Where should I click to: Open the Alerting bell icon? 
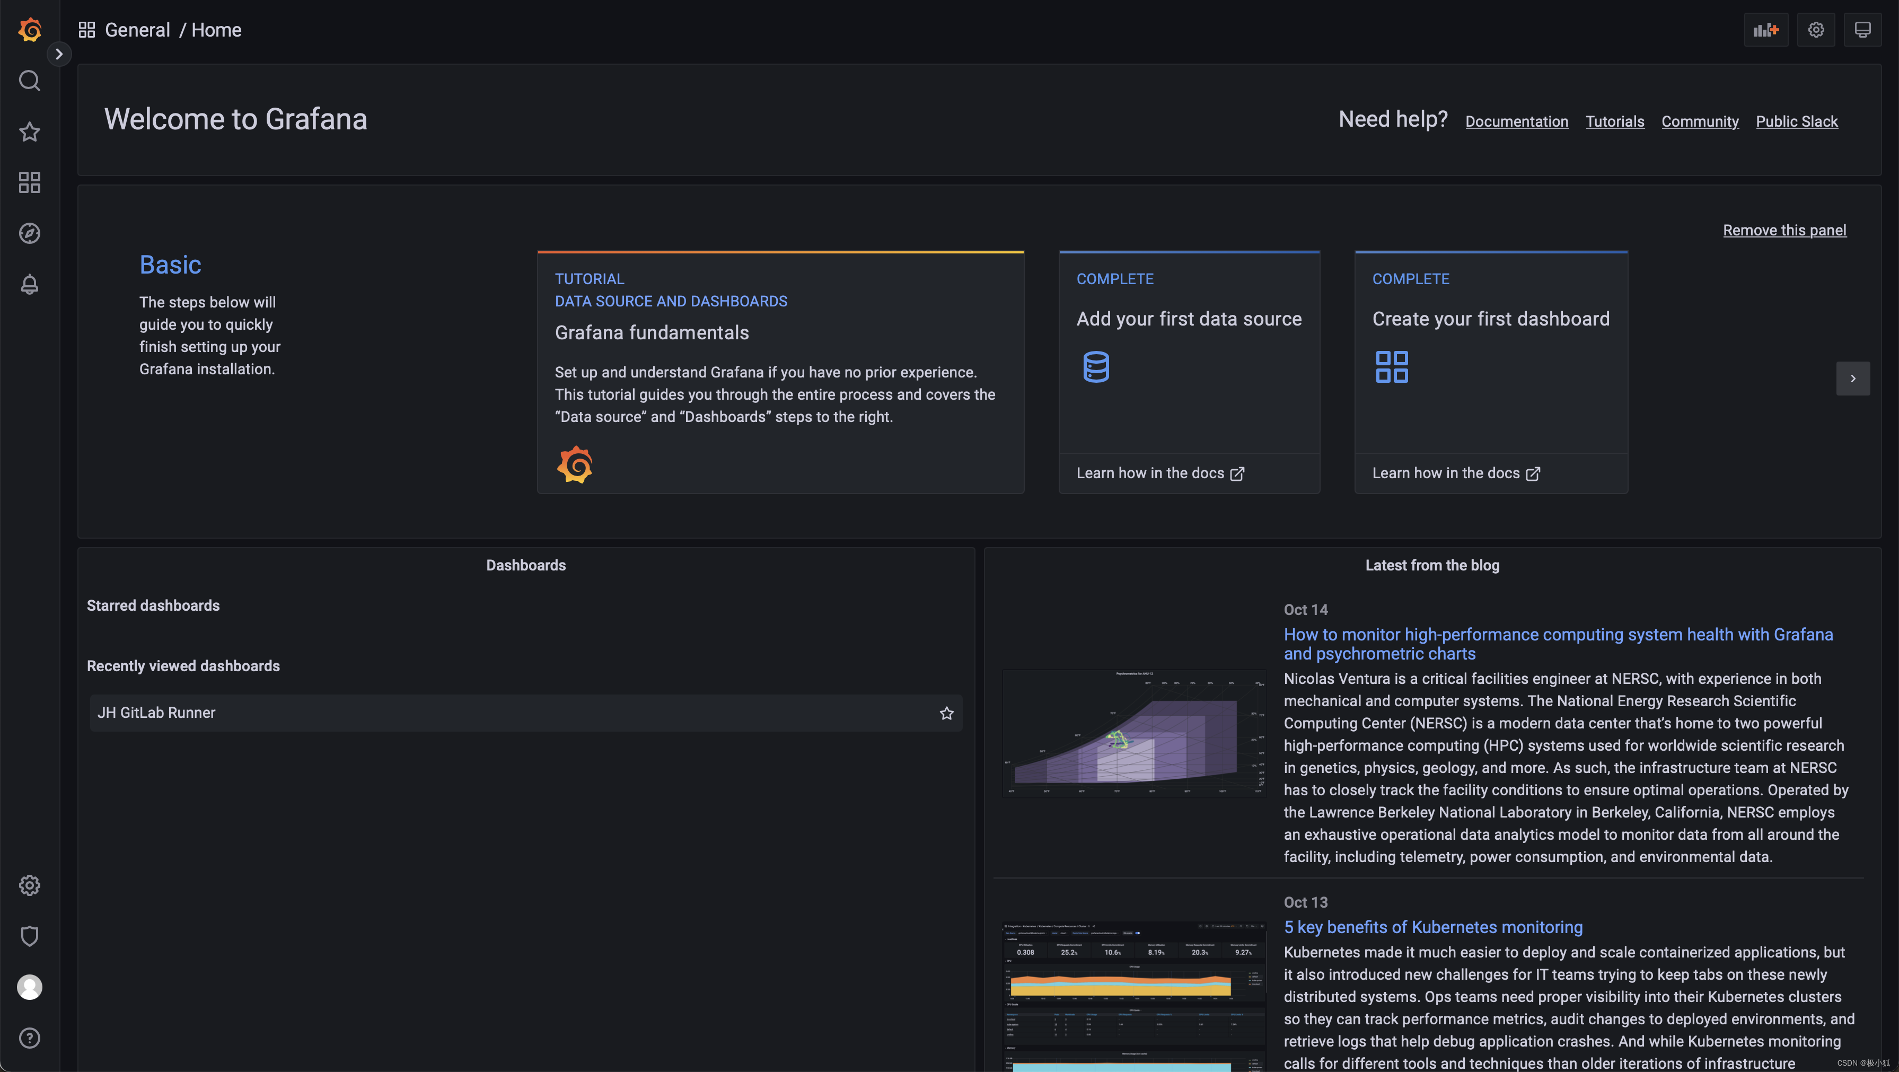pyautogui.click(x=30, y=284)
